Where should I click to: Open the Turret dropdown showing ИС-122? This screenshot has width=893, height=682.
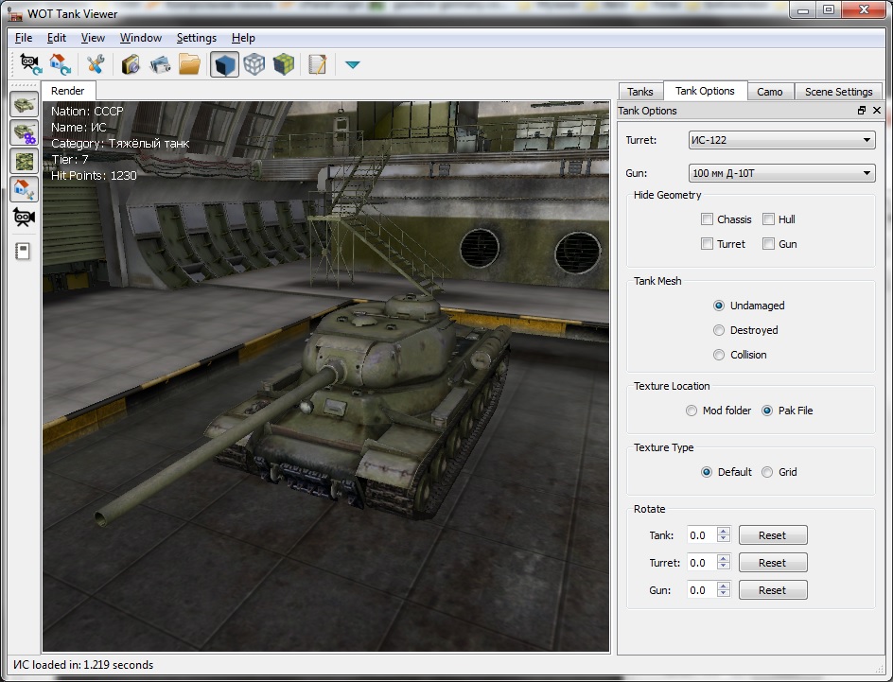pyautogui.click(x=780, y=140)
